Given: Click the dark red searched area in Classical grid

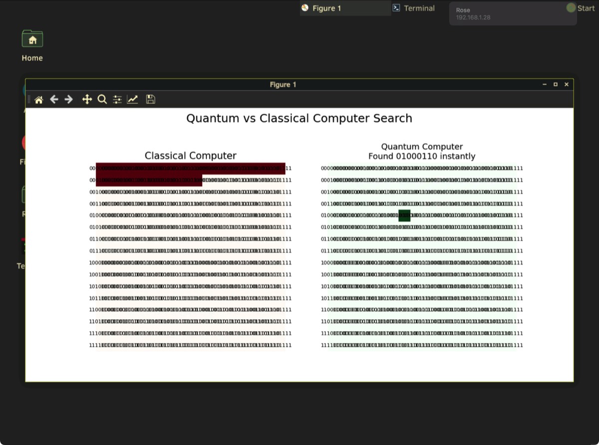Looking at the screenshot, I should [x=190, y=170].
